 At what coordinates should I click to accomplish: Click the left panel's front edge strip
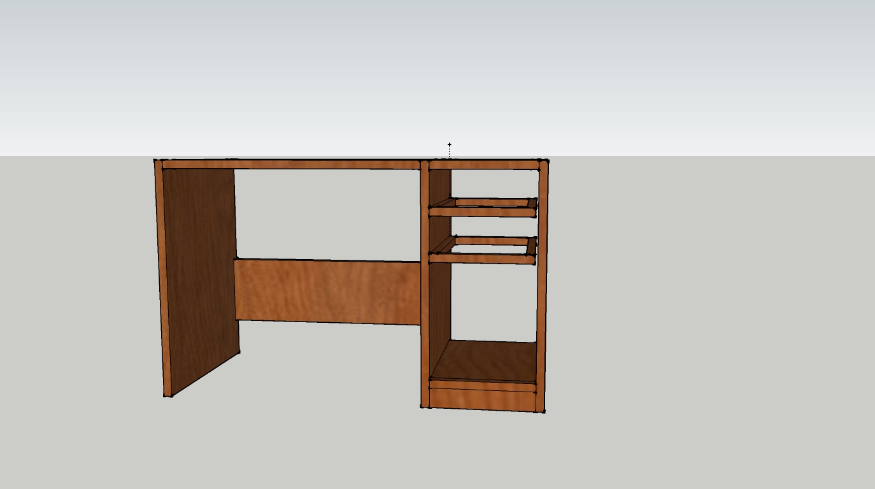pos(163,280)
